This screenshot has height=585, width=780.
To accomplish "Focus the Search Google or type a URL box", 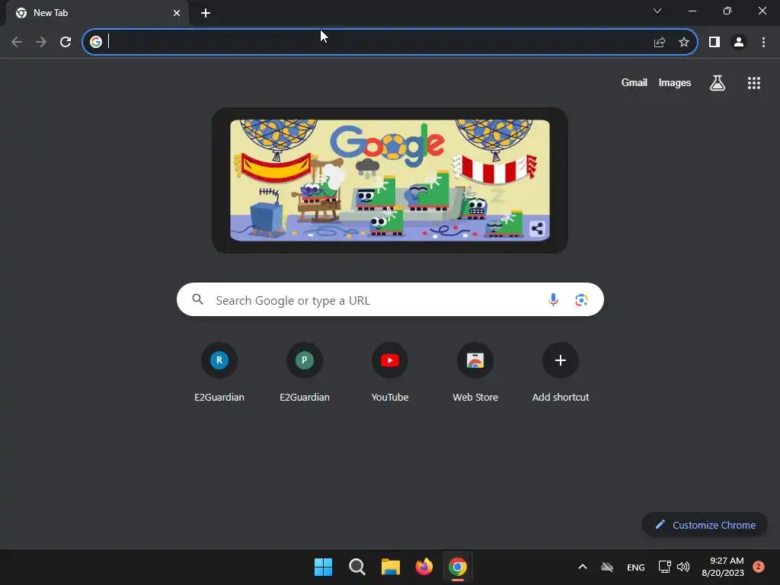I will tap(390, 299).
